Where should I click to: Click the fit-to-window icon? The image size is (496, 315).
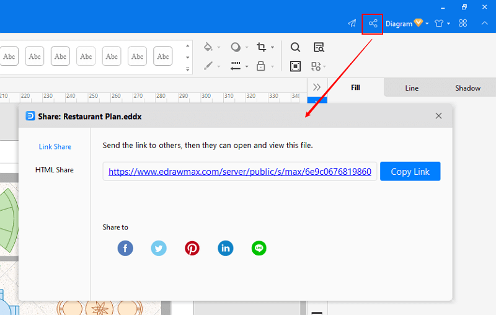pos(295,66)
